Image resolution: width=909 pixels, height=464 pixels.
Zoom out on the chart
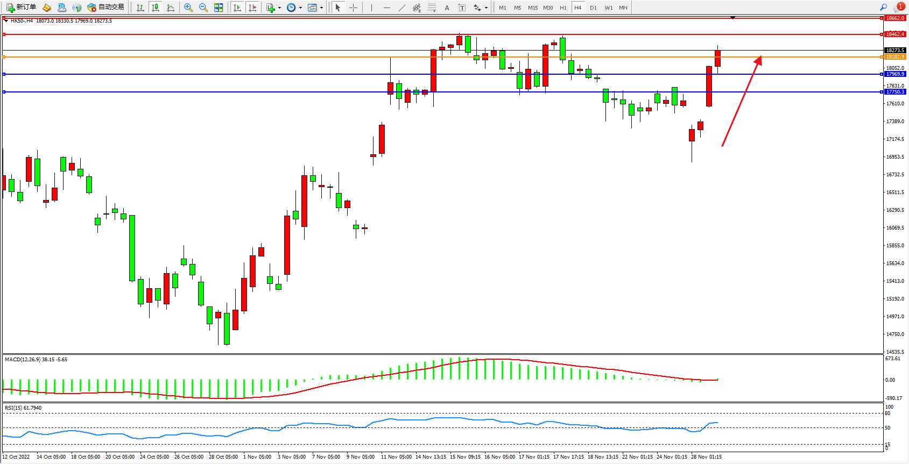pyautogui.click(x=203, y=8)
